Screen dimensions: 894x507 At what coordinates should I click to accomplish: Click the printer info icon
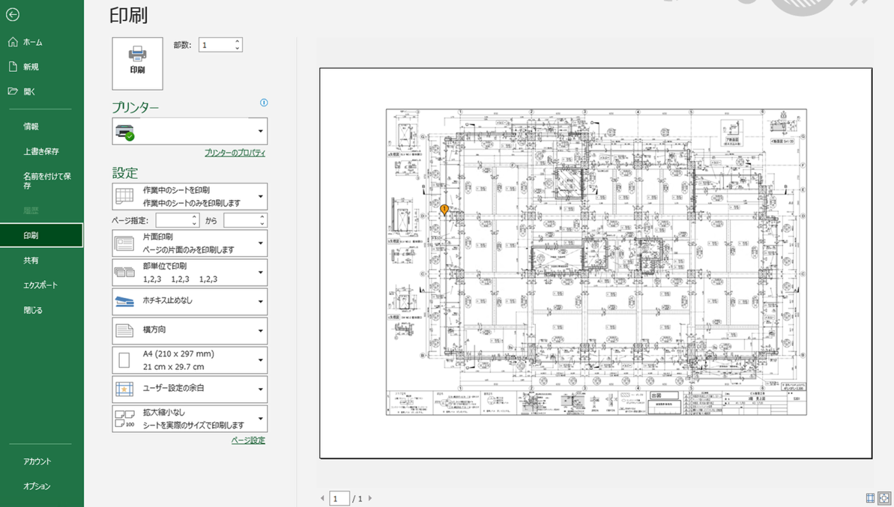click(x=264, y=103)
